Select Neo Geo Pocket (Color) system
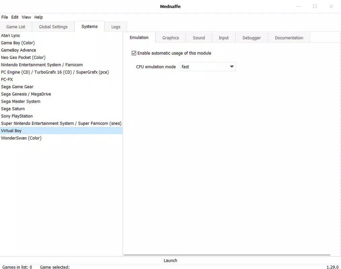 click(61, 57)
